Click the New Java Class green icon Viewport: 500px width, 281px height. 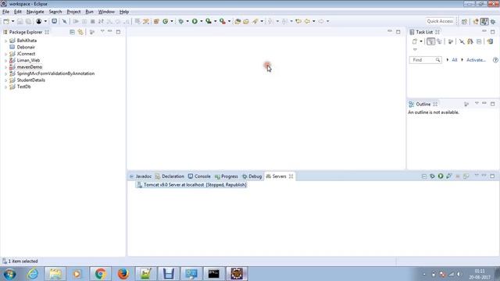click(x=165, y=21)
